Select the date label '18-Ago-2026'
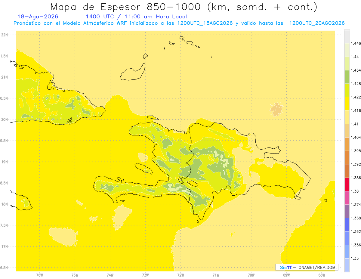 (38, 17)
